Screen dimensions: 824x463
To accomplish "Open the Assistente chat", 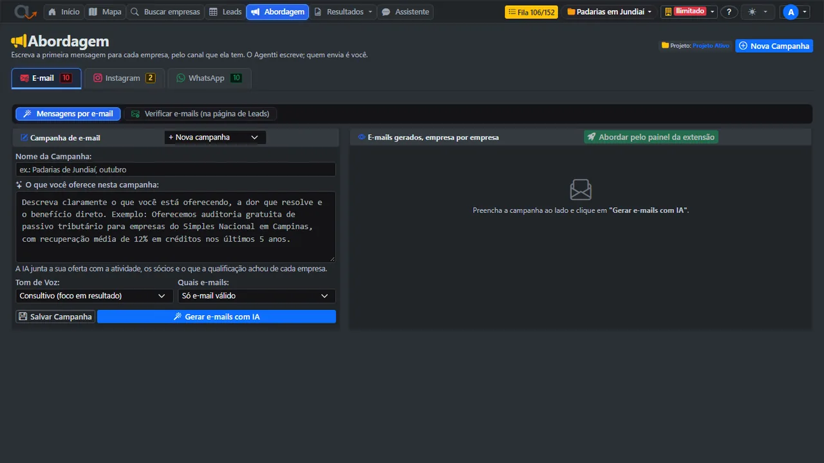I will (405, 12).
